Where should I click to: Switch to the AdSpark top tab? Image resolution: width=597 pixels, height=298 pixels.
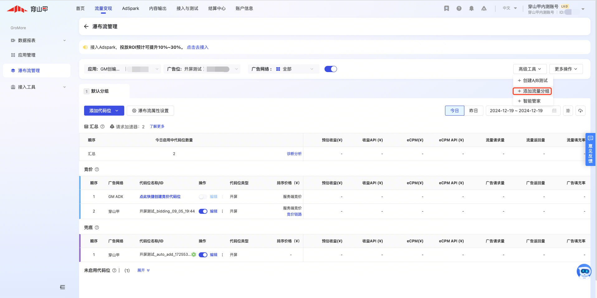tap(130, 8)
